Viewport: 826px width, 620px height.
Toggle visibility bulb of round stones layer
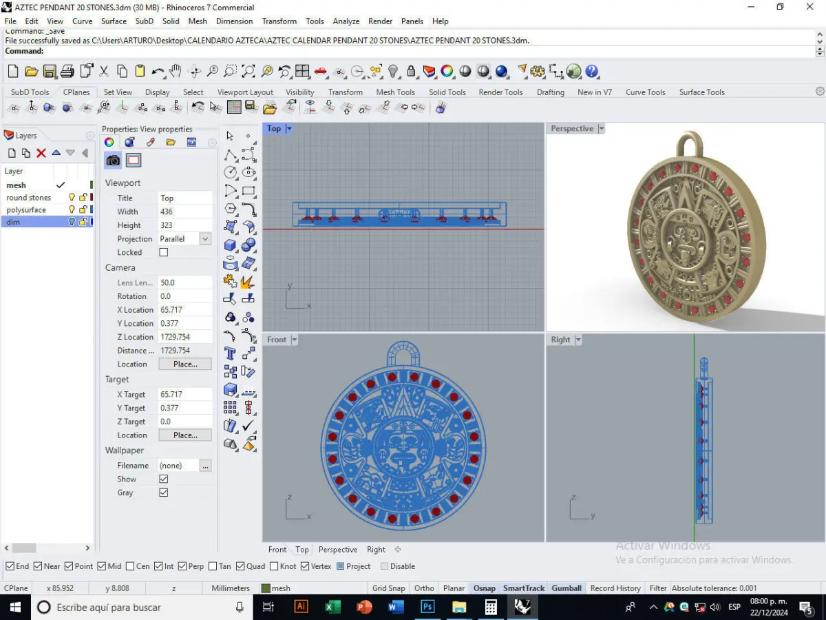(72, 198)
